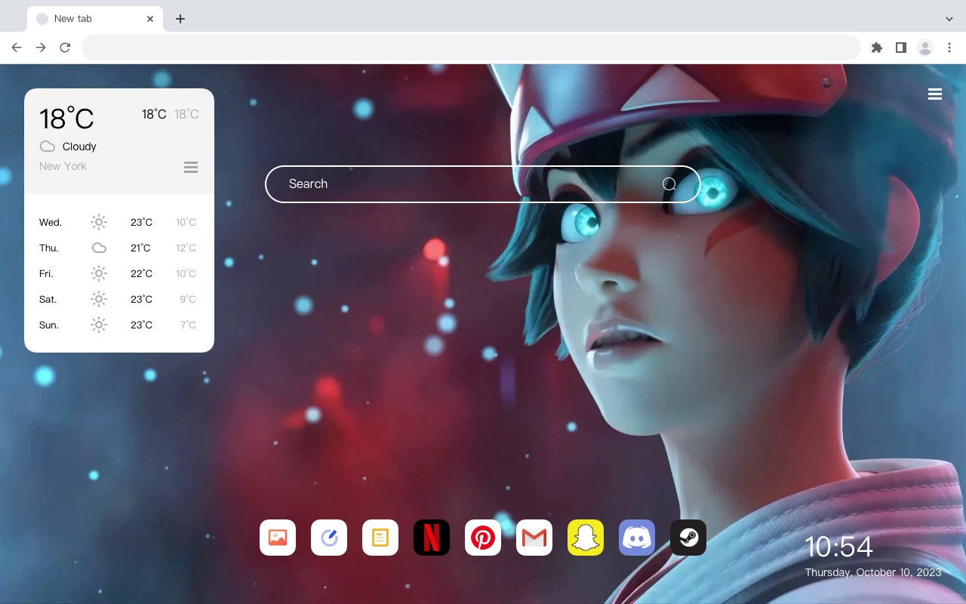
Task: Click Sunday's 7°C low temperature
Action: tap(188, 325)
